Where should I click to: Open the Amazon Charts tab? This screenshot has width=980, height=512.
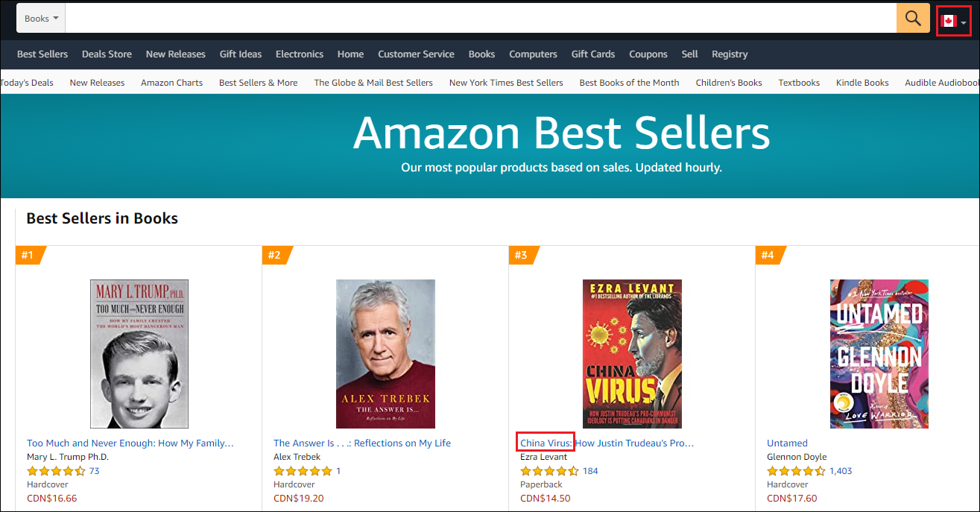click(171, 83)
